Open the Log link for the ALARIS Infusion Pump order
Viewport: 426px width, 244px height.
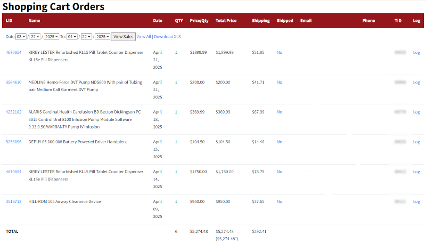[x=416, y=112]
